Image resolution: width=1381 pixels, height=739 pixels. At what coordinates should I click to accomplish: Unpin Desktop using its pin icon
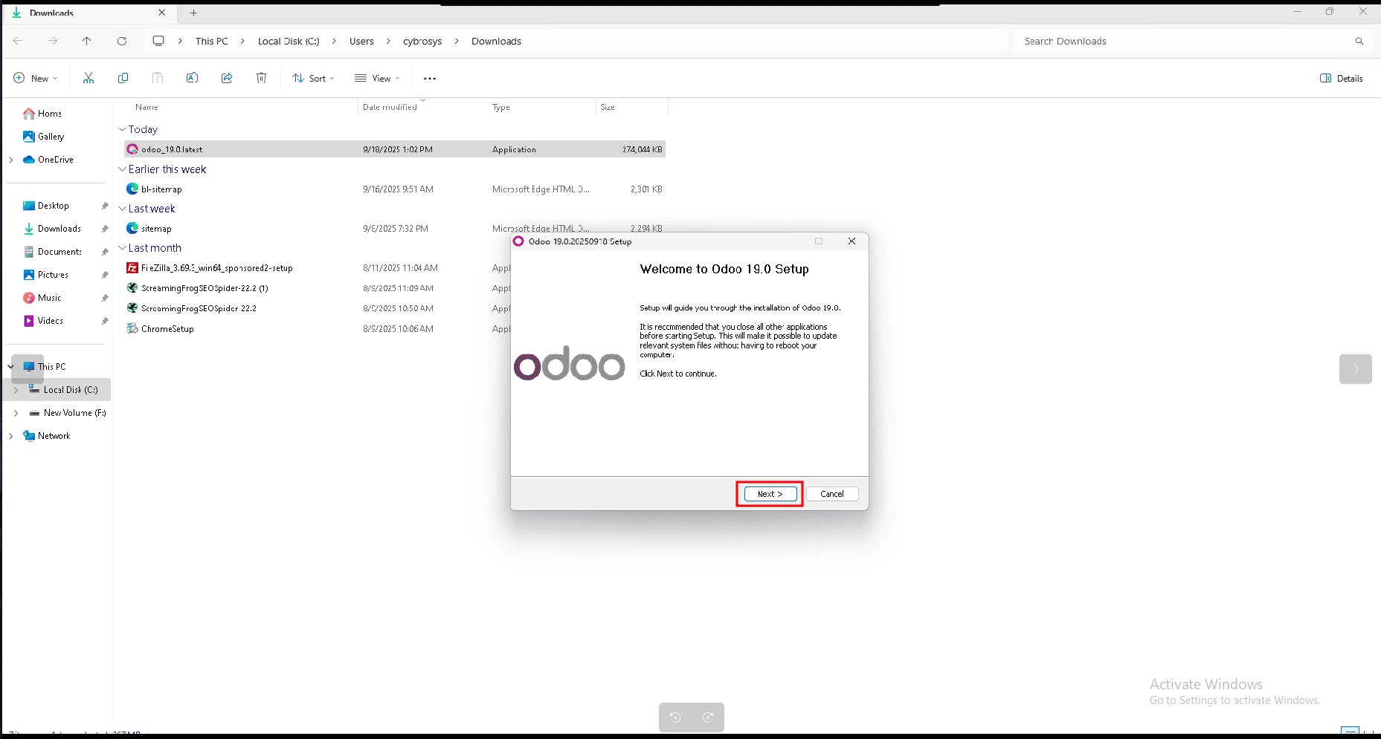(x=105, y=206)
